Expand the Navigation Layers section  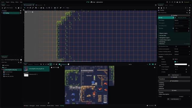[x=164, y=38]
